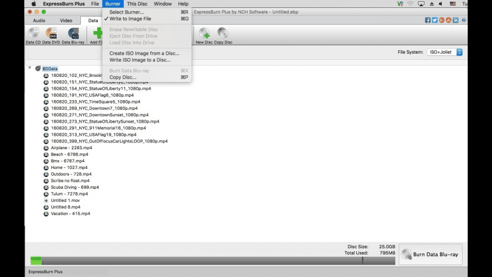Viewport: 492px width, 277px height.
Task: Click the BDData disc icon
Action: point(38,68)
